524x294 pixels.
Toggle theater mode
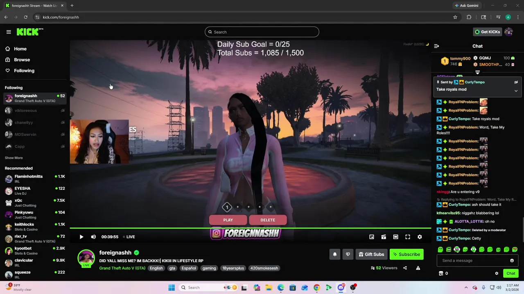[x=395, y=237]
